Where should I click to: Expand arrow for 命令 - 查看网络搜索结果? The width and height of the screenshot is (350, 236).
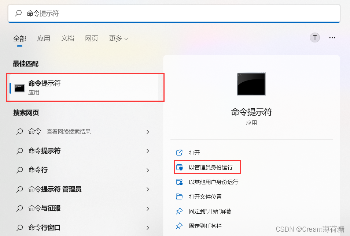(x=148, y=132)
